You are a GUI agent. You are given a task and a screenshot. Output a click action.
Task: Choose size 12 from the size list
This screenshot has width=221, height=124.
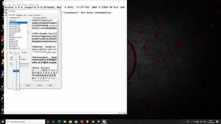(16, 66)
